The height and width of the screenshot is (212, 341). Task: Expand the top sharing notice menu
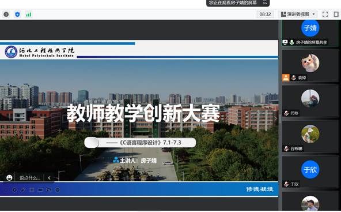(x=264, y=3)
